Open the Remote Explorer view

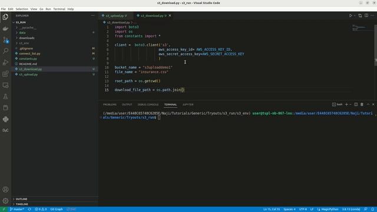coord(5,85)
